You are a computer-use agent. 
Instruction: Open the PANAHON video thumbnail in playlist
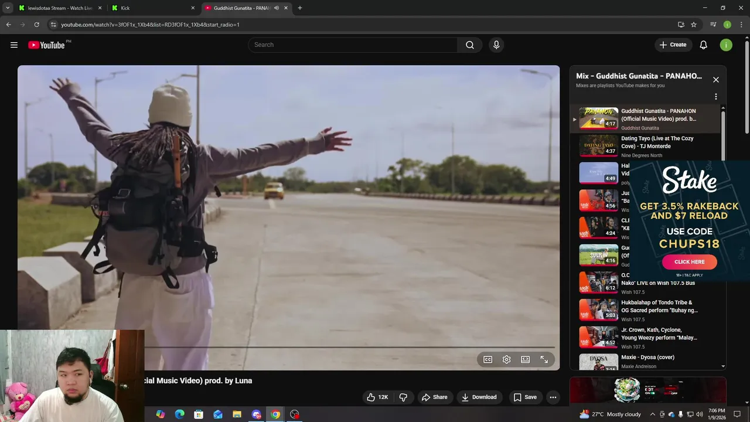point(598,118)
